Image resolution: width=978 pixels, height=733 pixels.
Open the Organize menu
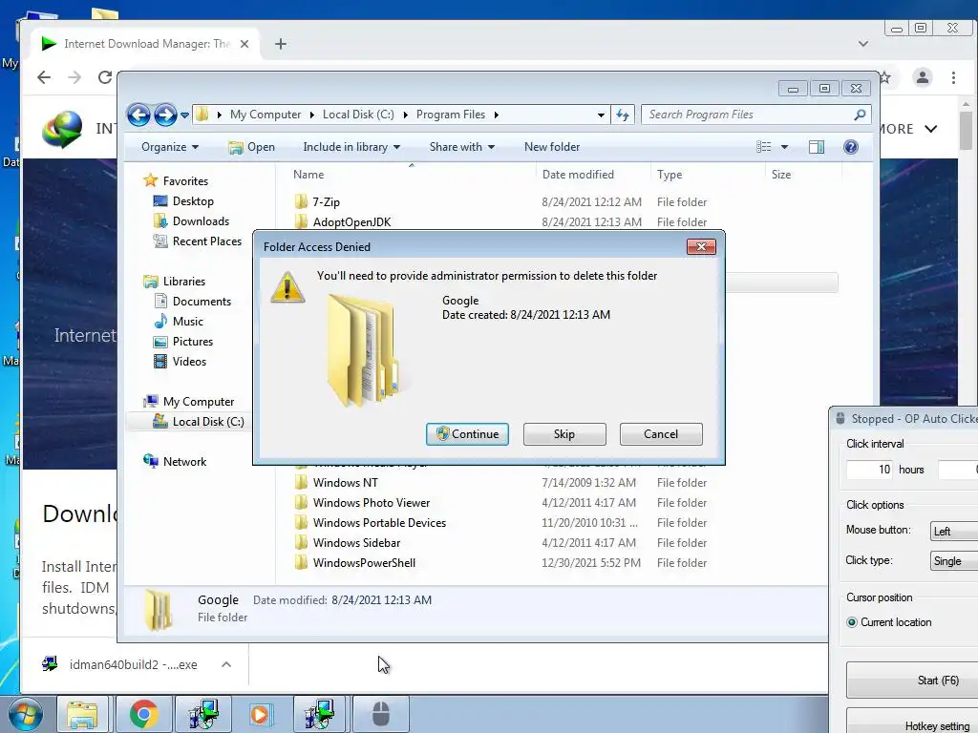[170, 147]
